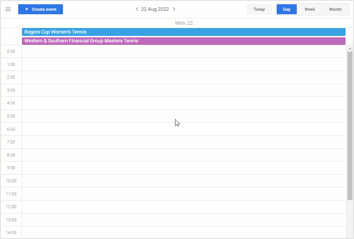
Task: Select the 13:00 time slot label
Action: click(11, 220)
